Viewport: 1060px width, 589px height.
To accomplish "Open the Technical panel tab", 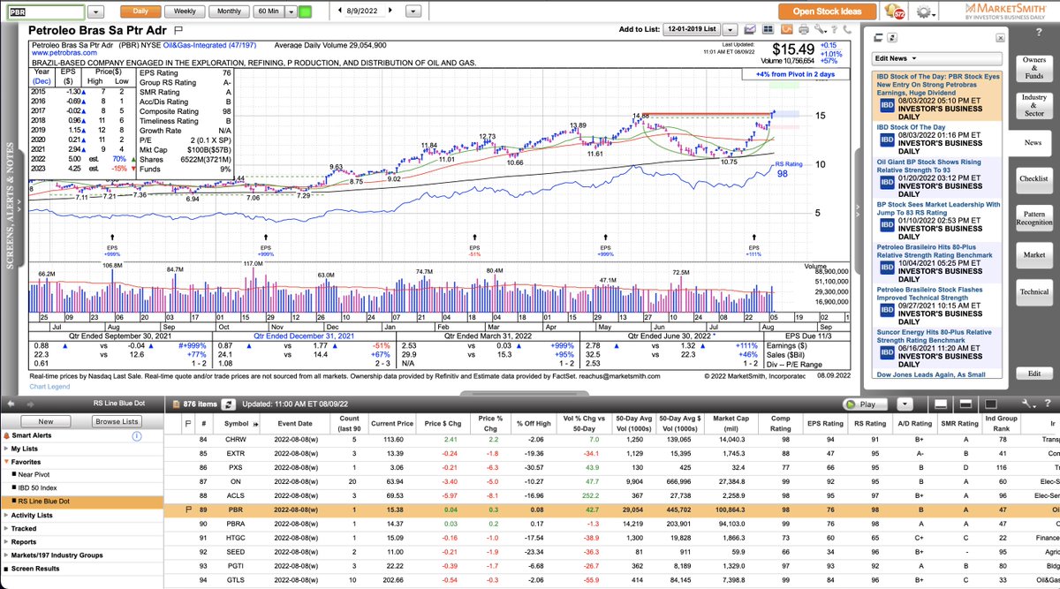I will 1034,291.
